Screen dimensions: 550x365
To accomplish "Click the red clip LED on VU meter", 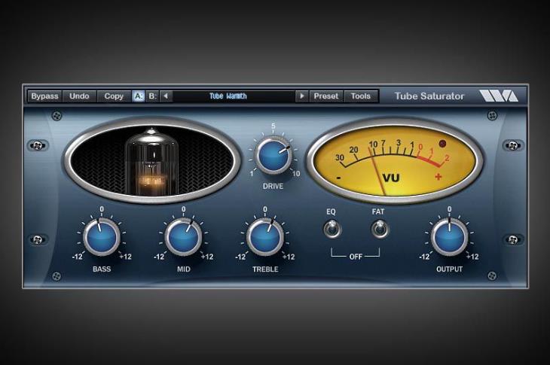I will click(443, 143).
